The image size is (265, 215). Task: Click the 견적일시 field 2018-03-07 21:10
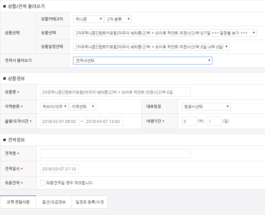coord(60,169)
